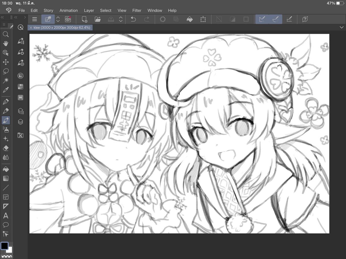Open the Clip Studio logo menu
Viewport: 346px width, 259px height.
8,10
